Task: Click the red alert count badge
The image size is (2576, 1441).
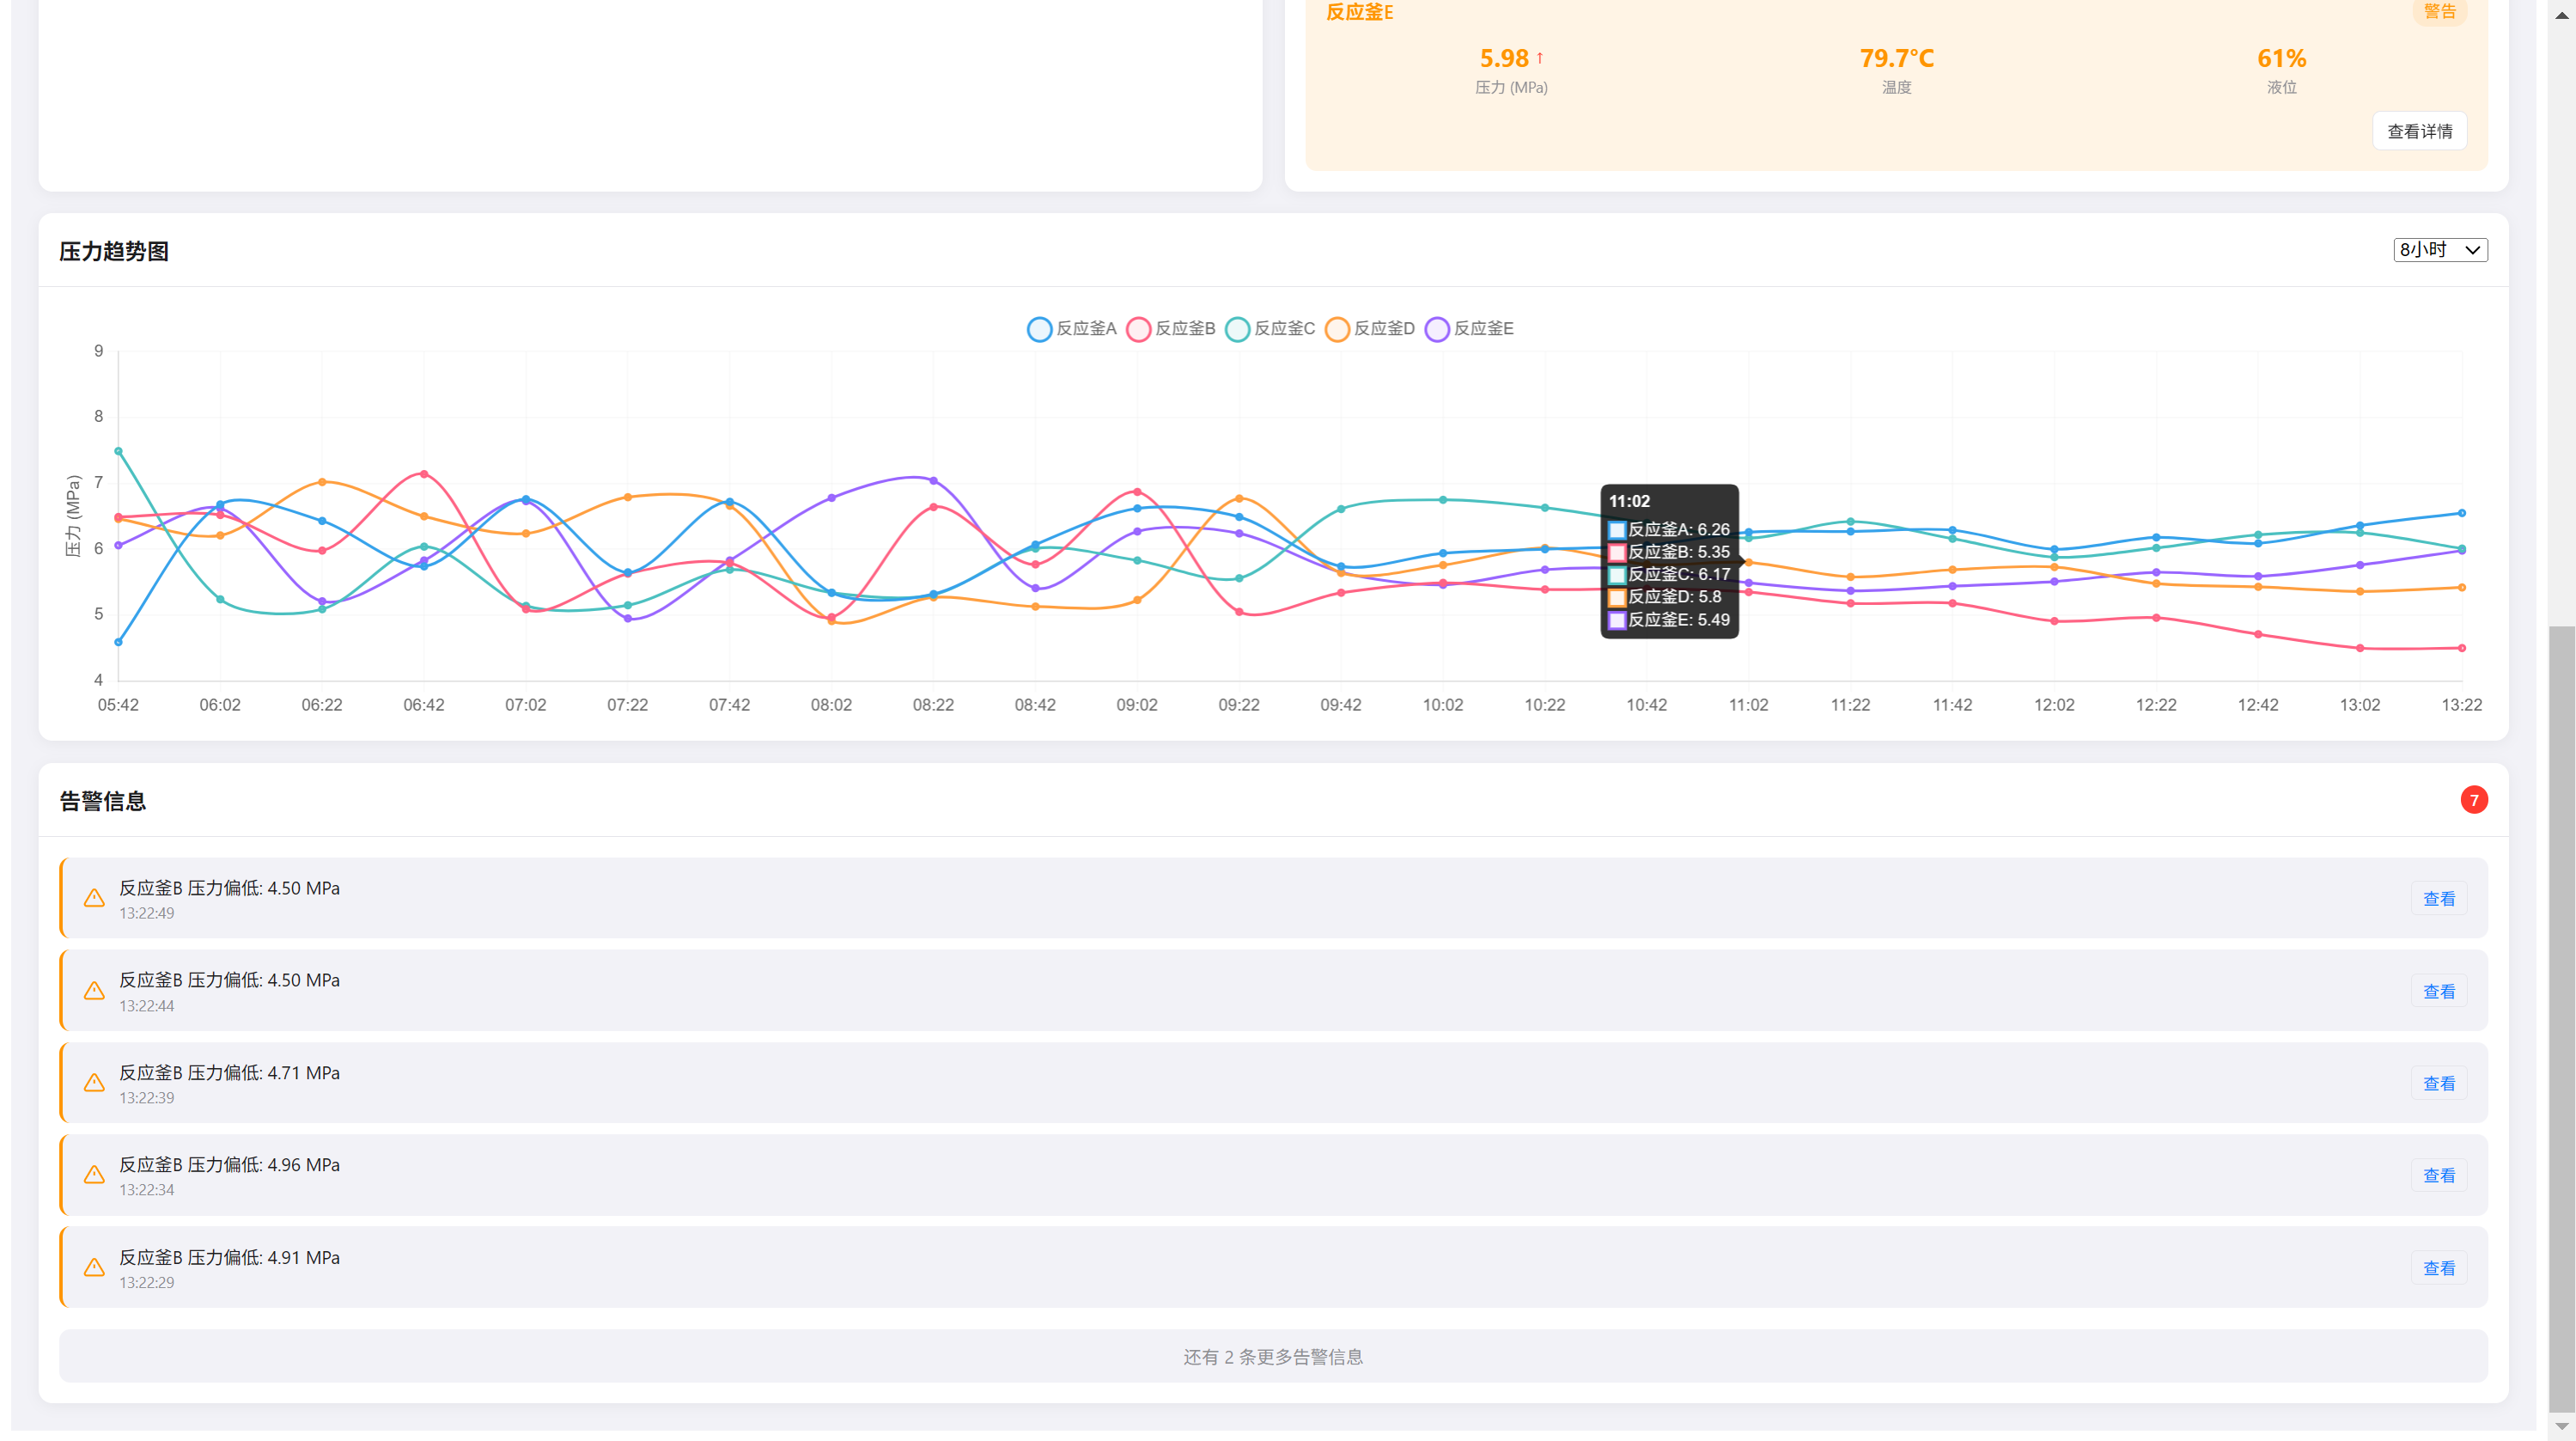Action: [x=2473, y=800]
